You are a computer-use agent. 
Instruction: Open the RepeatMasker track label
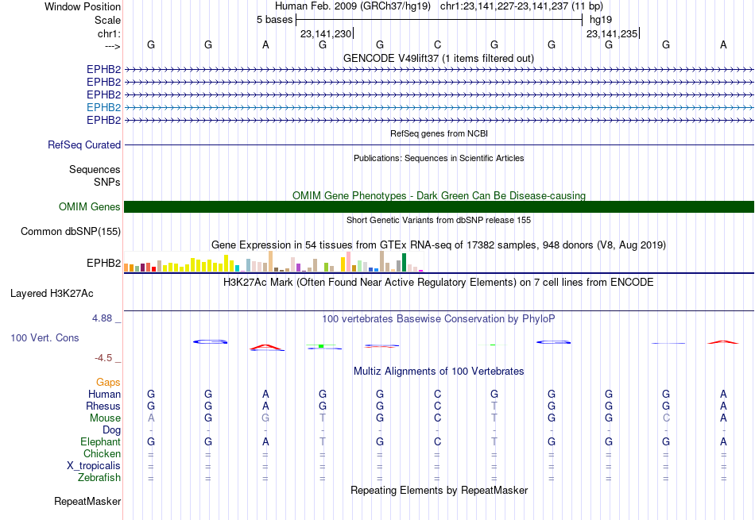coord(87,501)
